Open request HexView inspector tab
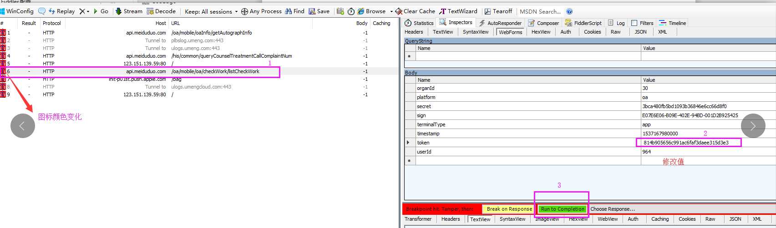The height and width of the screenshot is (228, 776). coord(541,32)
